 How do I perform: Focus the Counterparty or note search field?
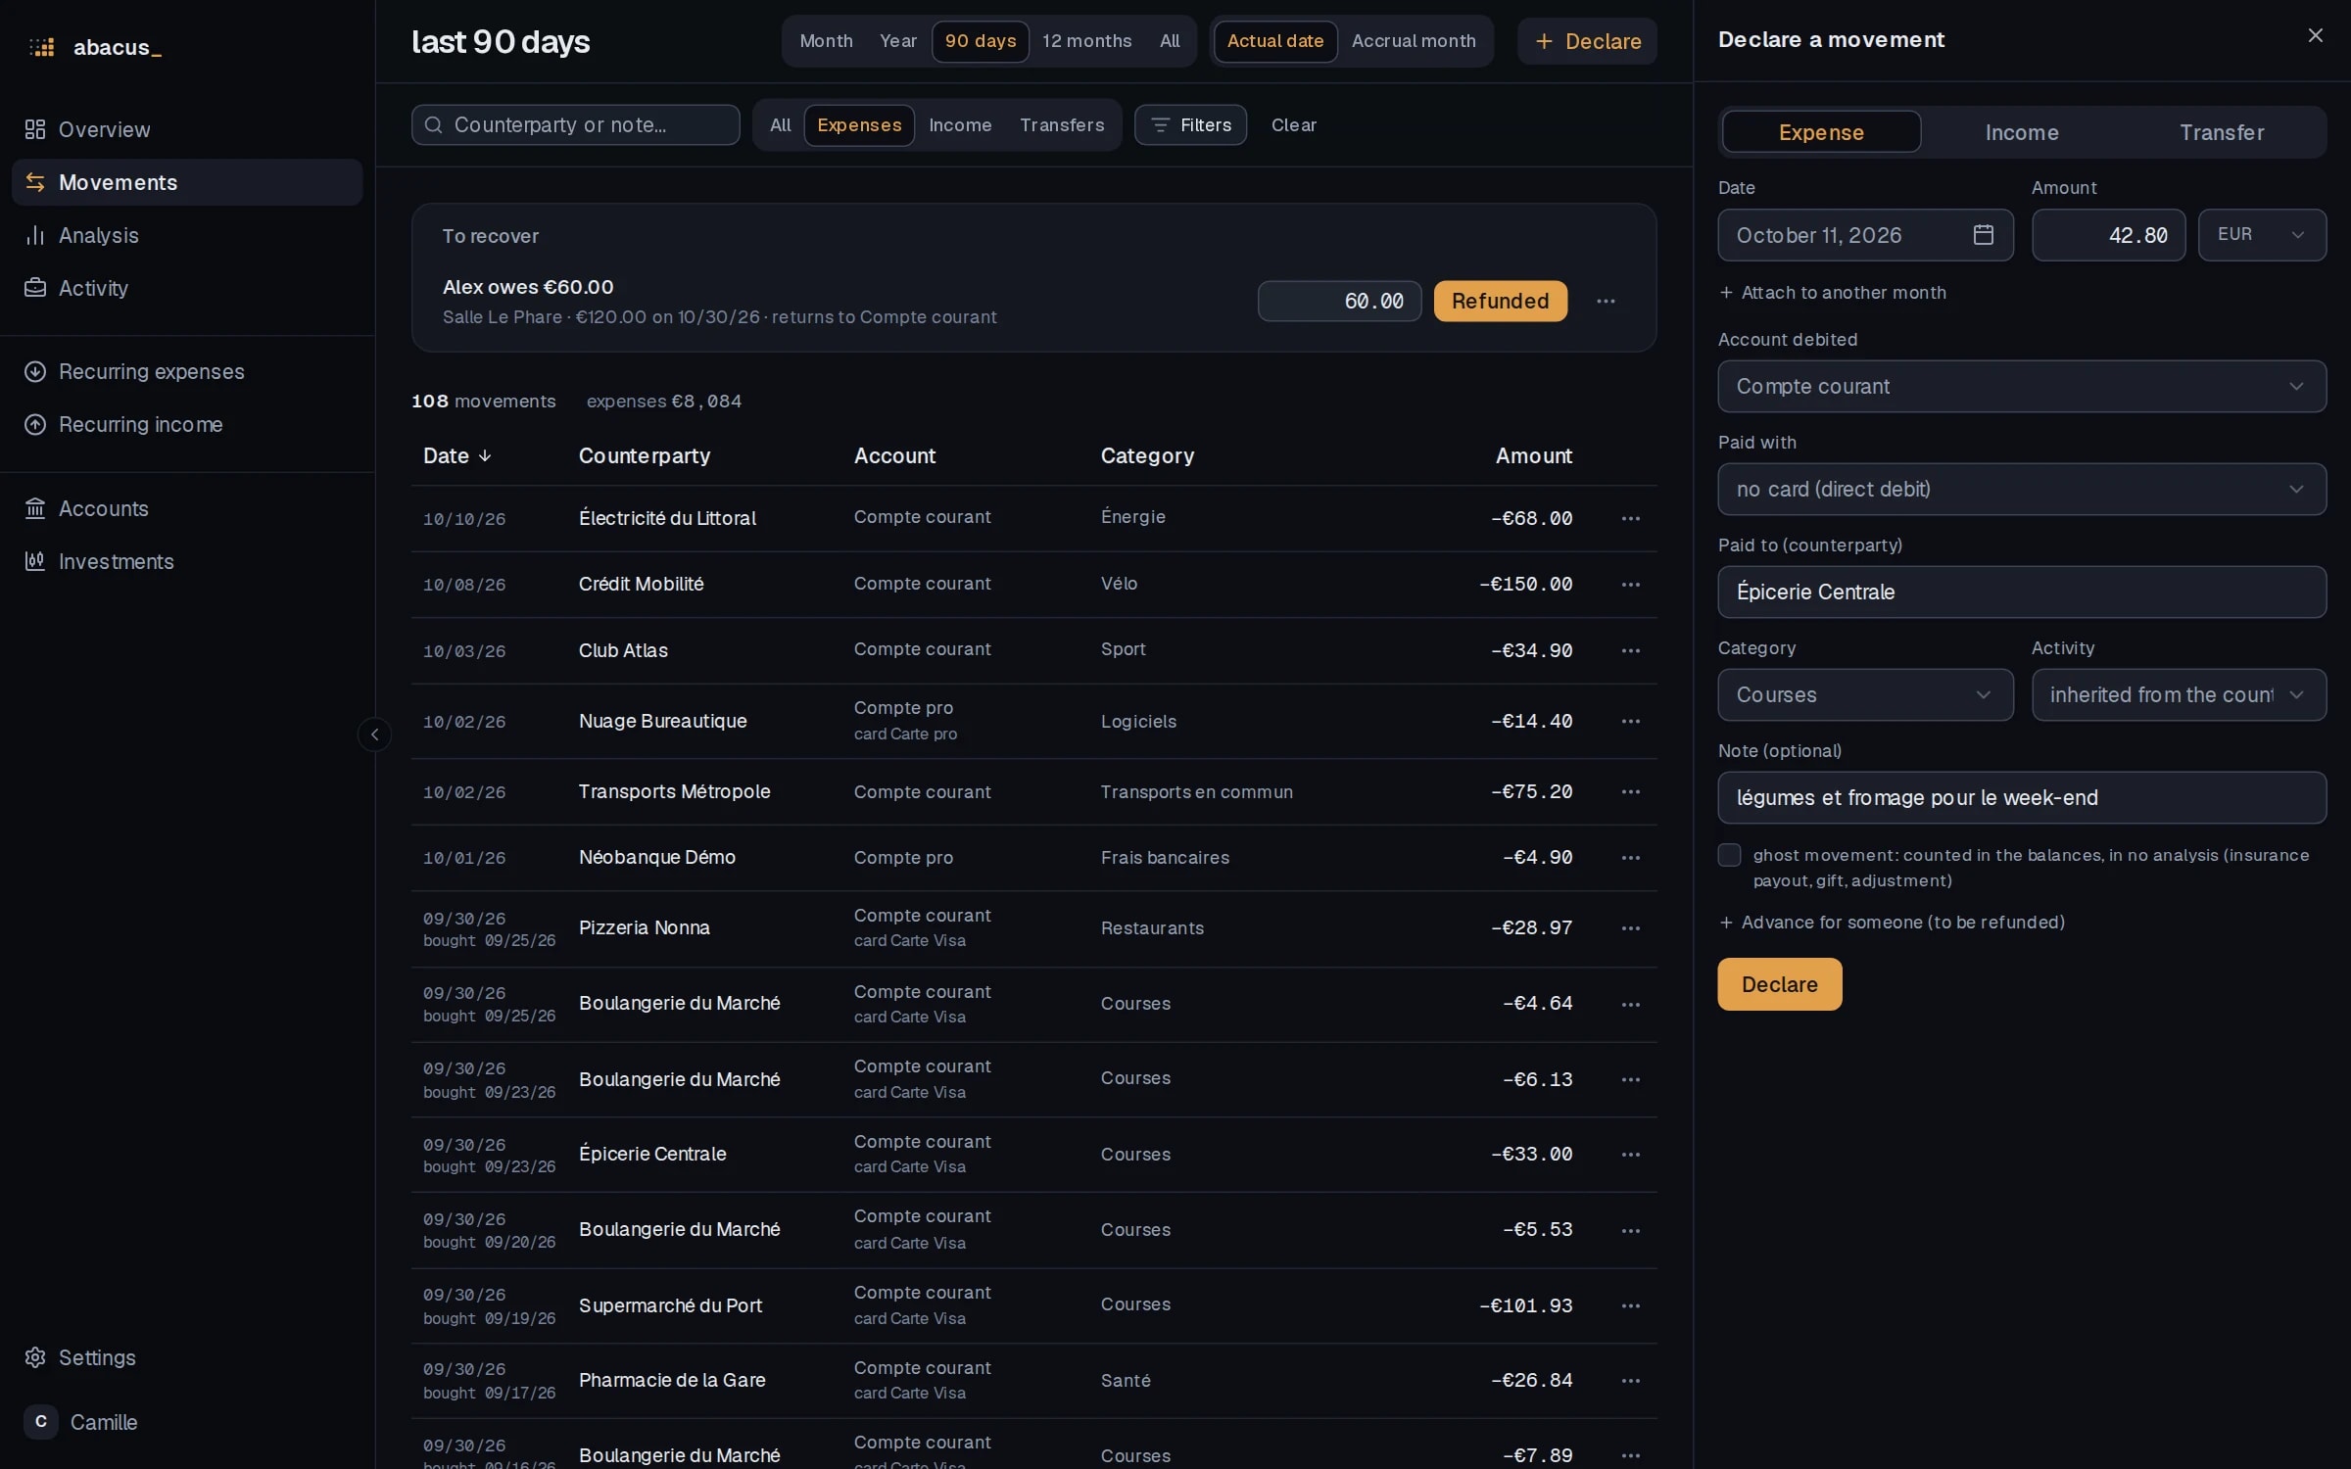point(575,125)
